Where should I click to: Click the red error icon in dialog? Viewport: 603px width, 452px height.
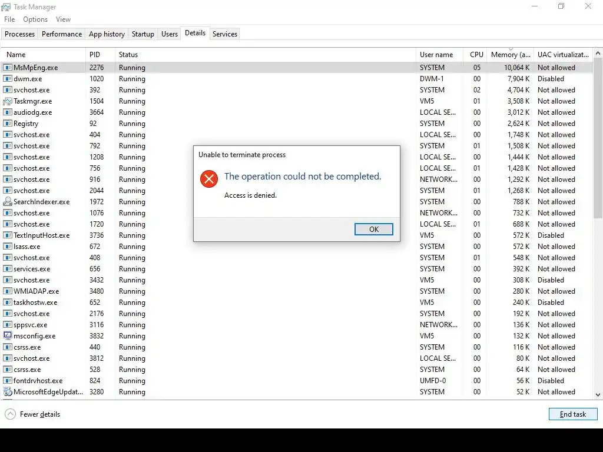click(209, 179)
